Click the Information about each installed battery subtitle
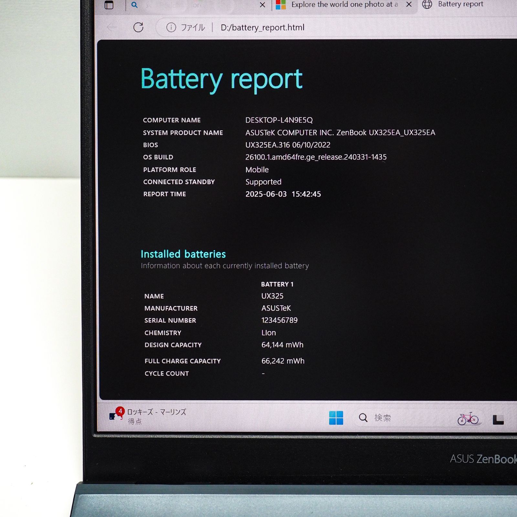Image resolution: width=517 pixels, height=517 pixels. pyautogui.click(x=225, y=266)
